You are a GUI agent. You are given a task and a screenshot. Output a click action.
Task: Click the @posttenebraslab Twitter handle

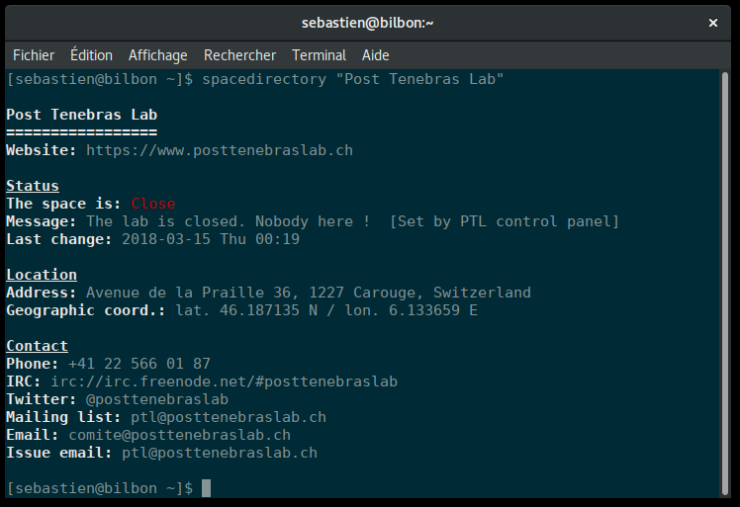tap(157, 399)
